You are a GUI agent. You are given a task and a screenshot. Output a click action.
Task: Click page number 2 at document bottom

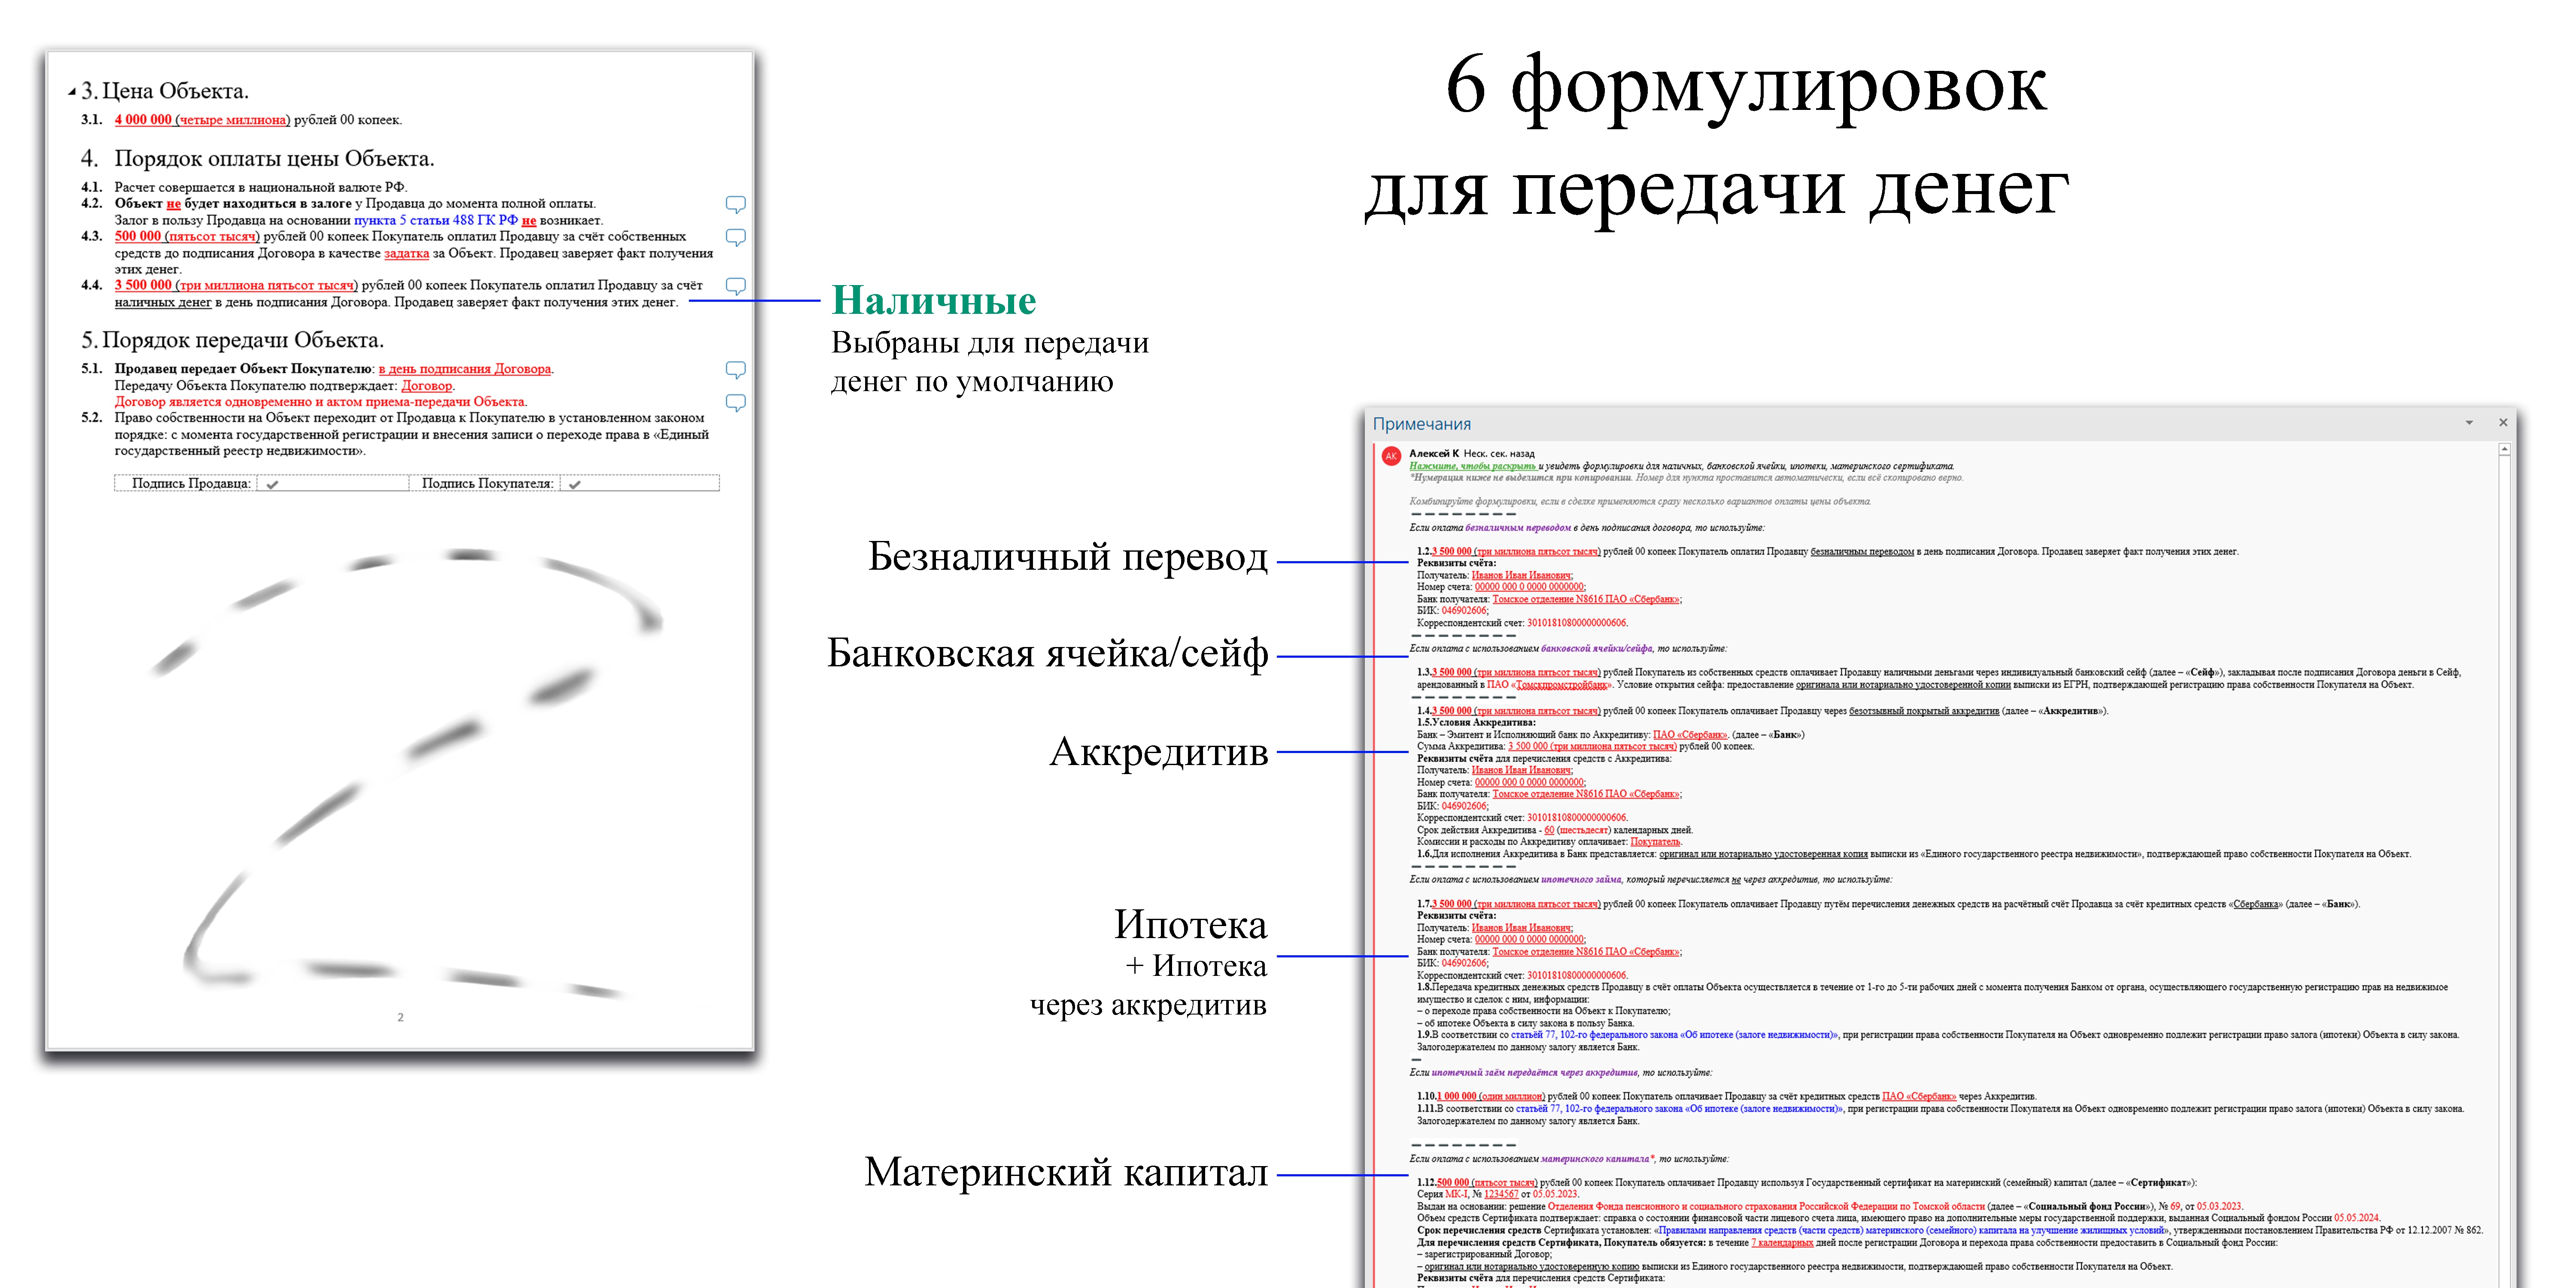[x=400, y=1017]
